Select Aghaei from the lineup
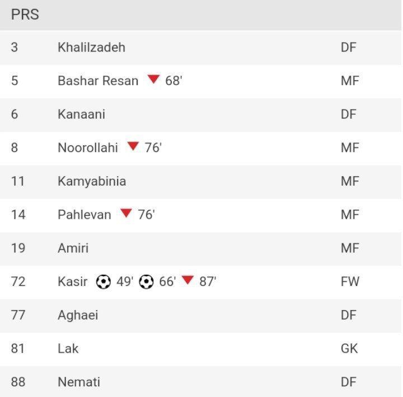The width and height of the screenshot is (403, 397). tap(78, 315)
